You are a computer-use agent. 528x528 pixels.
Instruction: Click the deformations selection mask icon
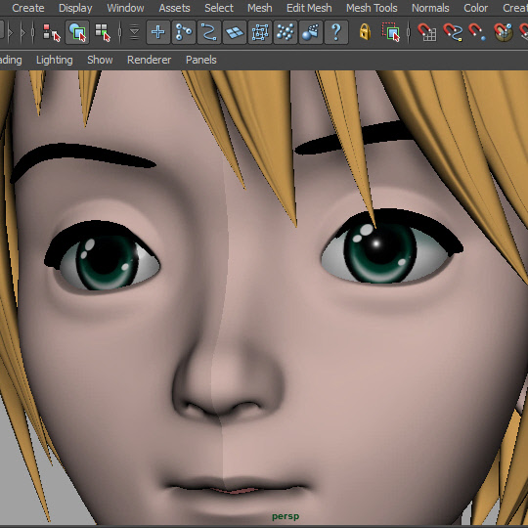click(x=260, y=32)
